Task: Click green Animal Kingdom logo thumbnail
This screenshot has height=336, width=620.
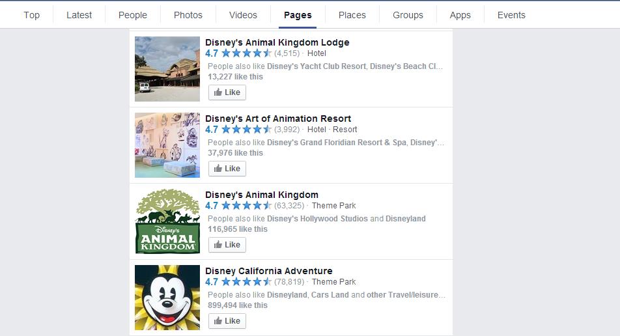Action: coord(167,221)
